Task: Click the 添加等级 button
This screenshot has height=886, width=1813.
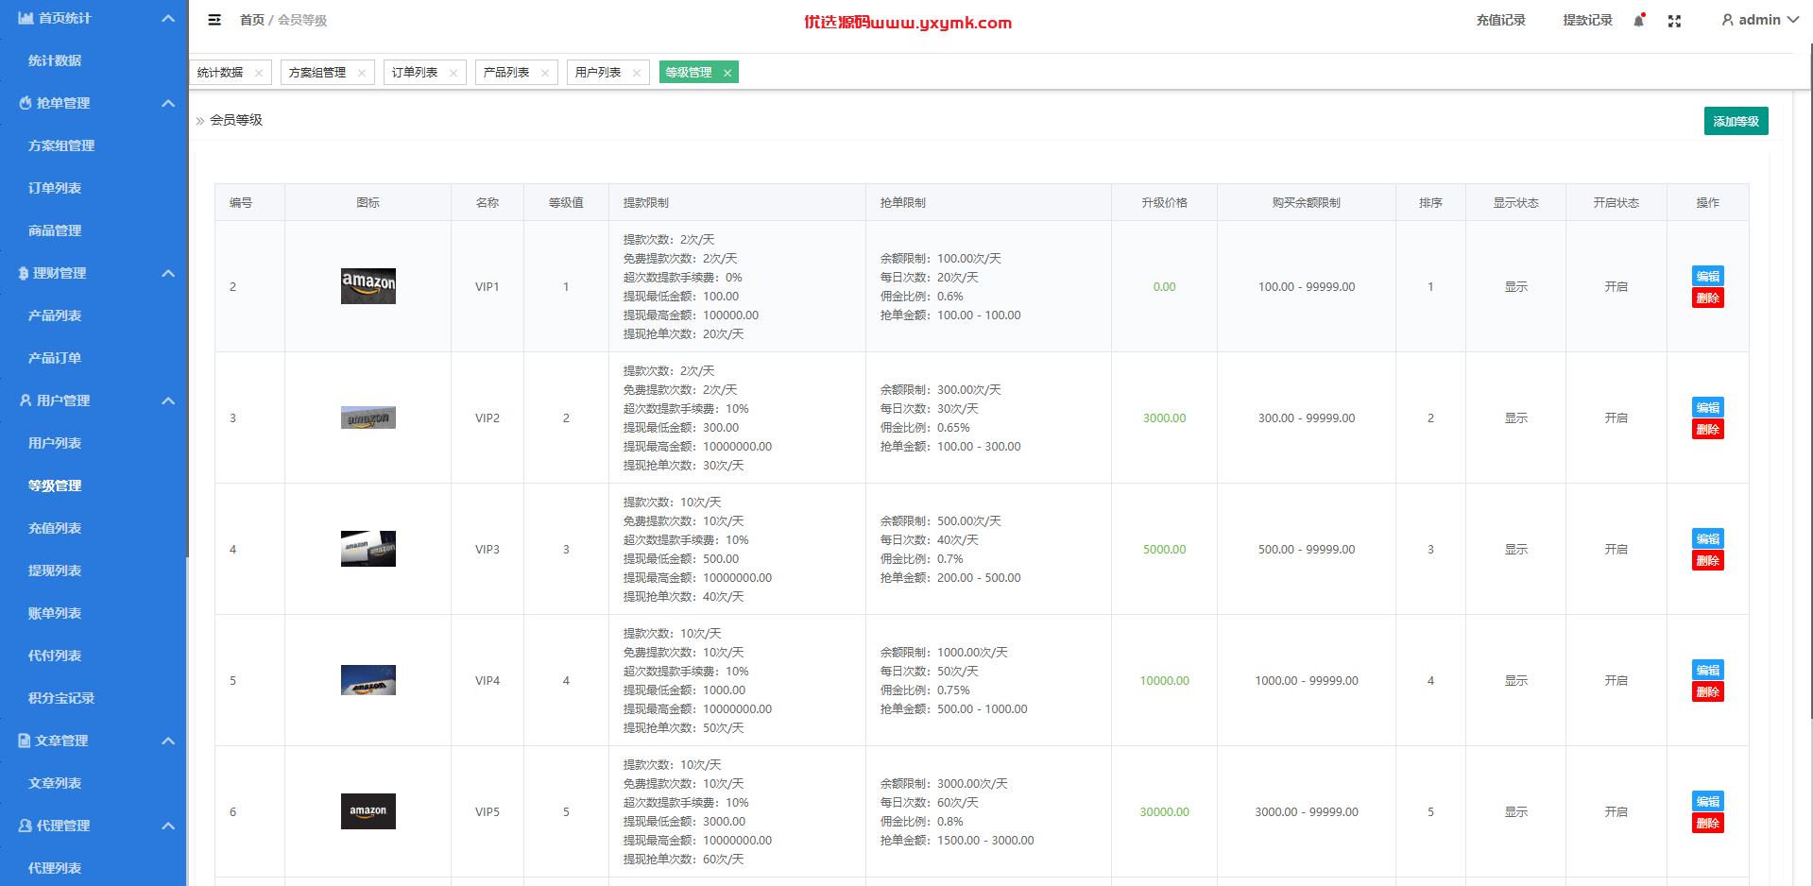Action: click(1736, 121)
